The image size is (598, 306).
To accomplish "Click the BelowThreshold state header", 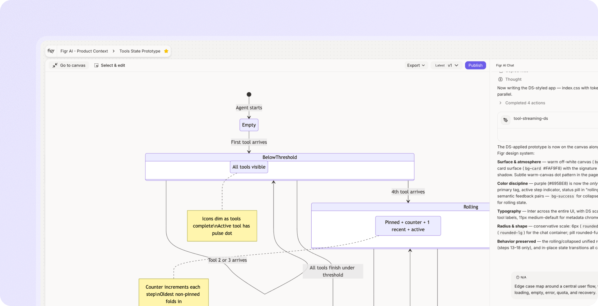I will [x=280, y=157].
